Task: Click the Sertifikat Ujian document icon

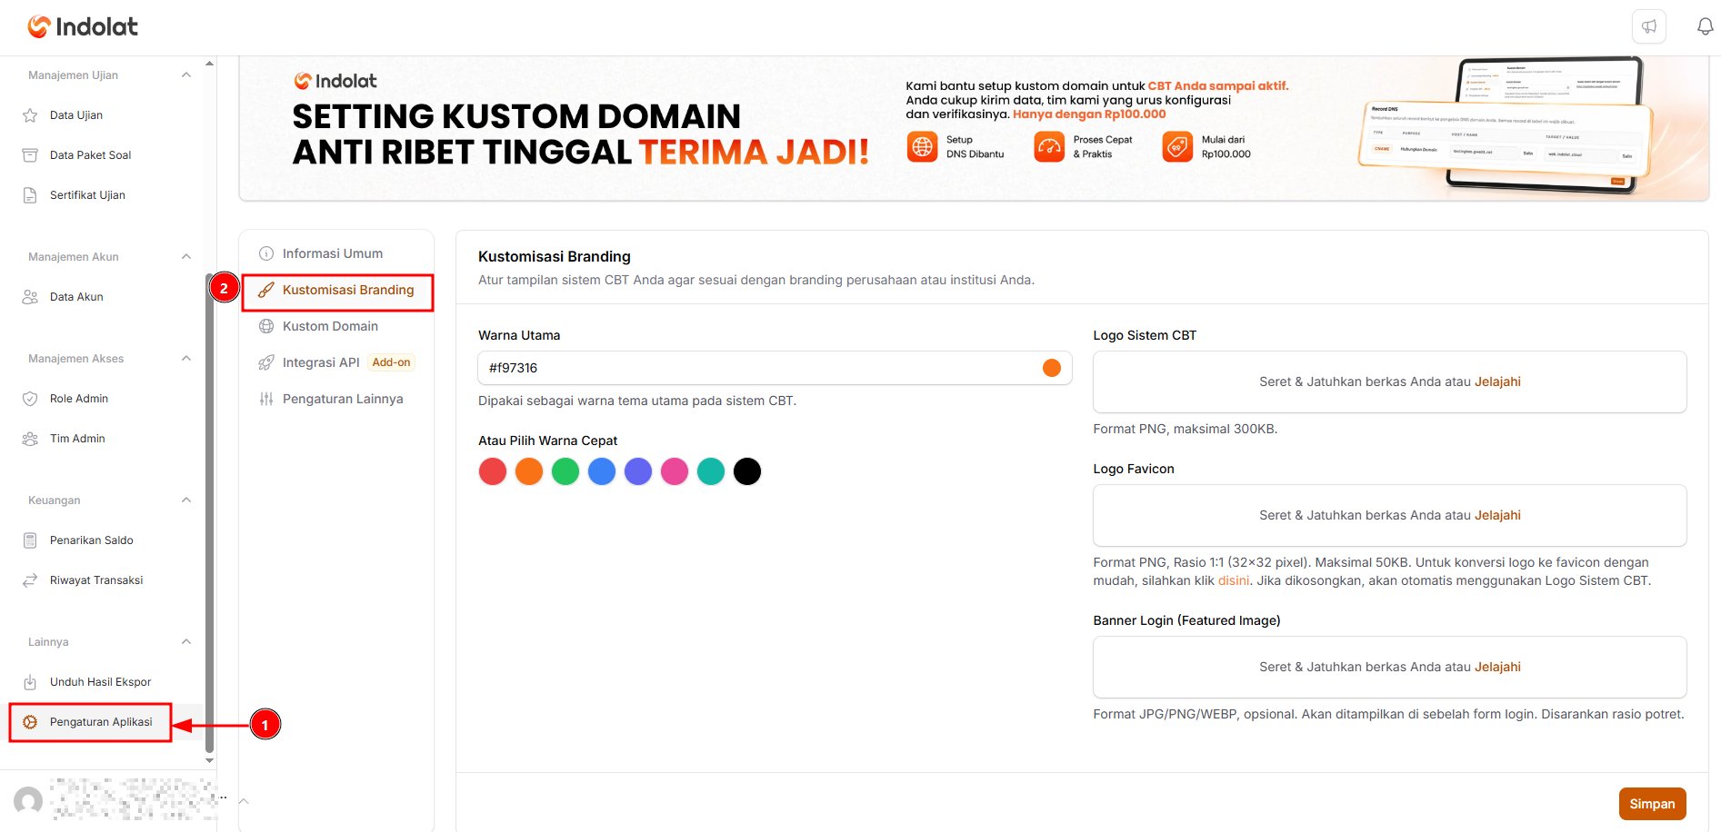Action: 30,195
